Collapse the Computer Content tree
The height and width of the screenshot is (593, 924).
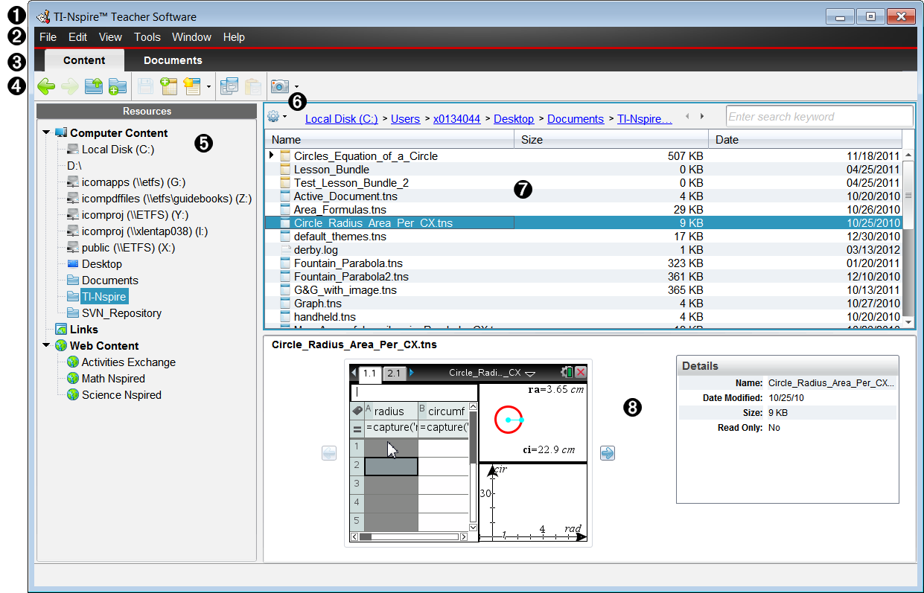[x=46, y=132]
